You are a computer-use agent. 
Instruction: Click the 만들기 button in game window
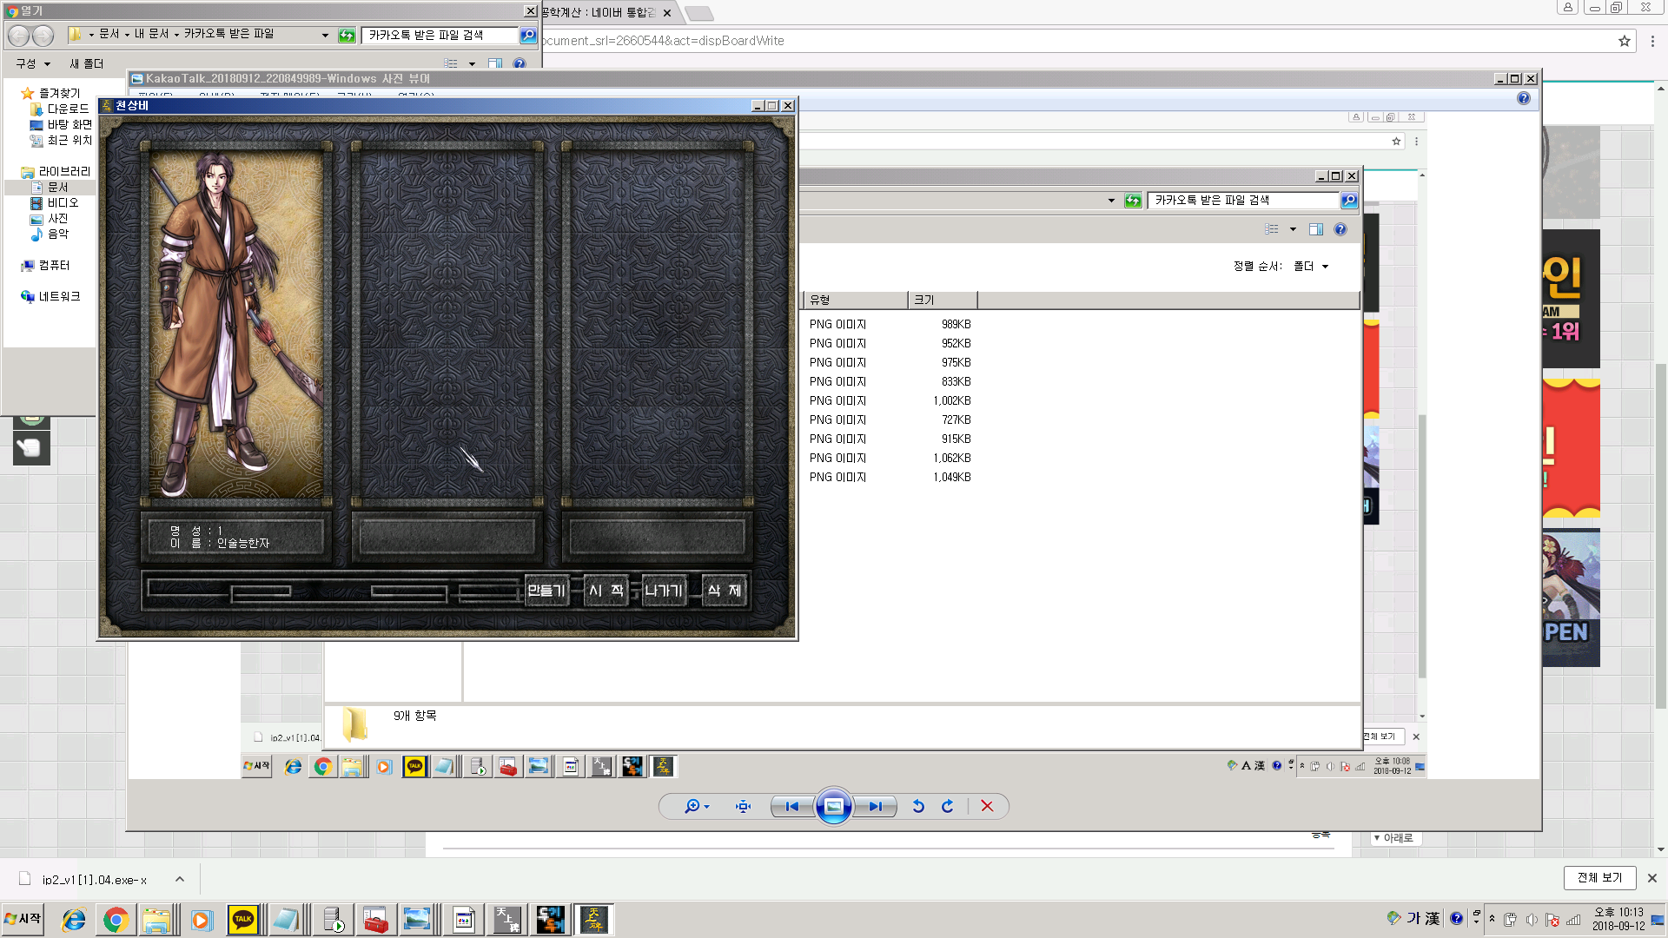546,591
